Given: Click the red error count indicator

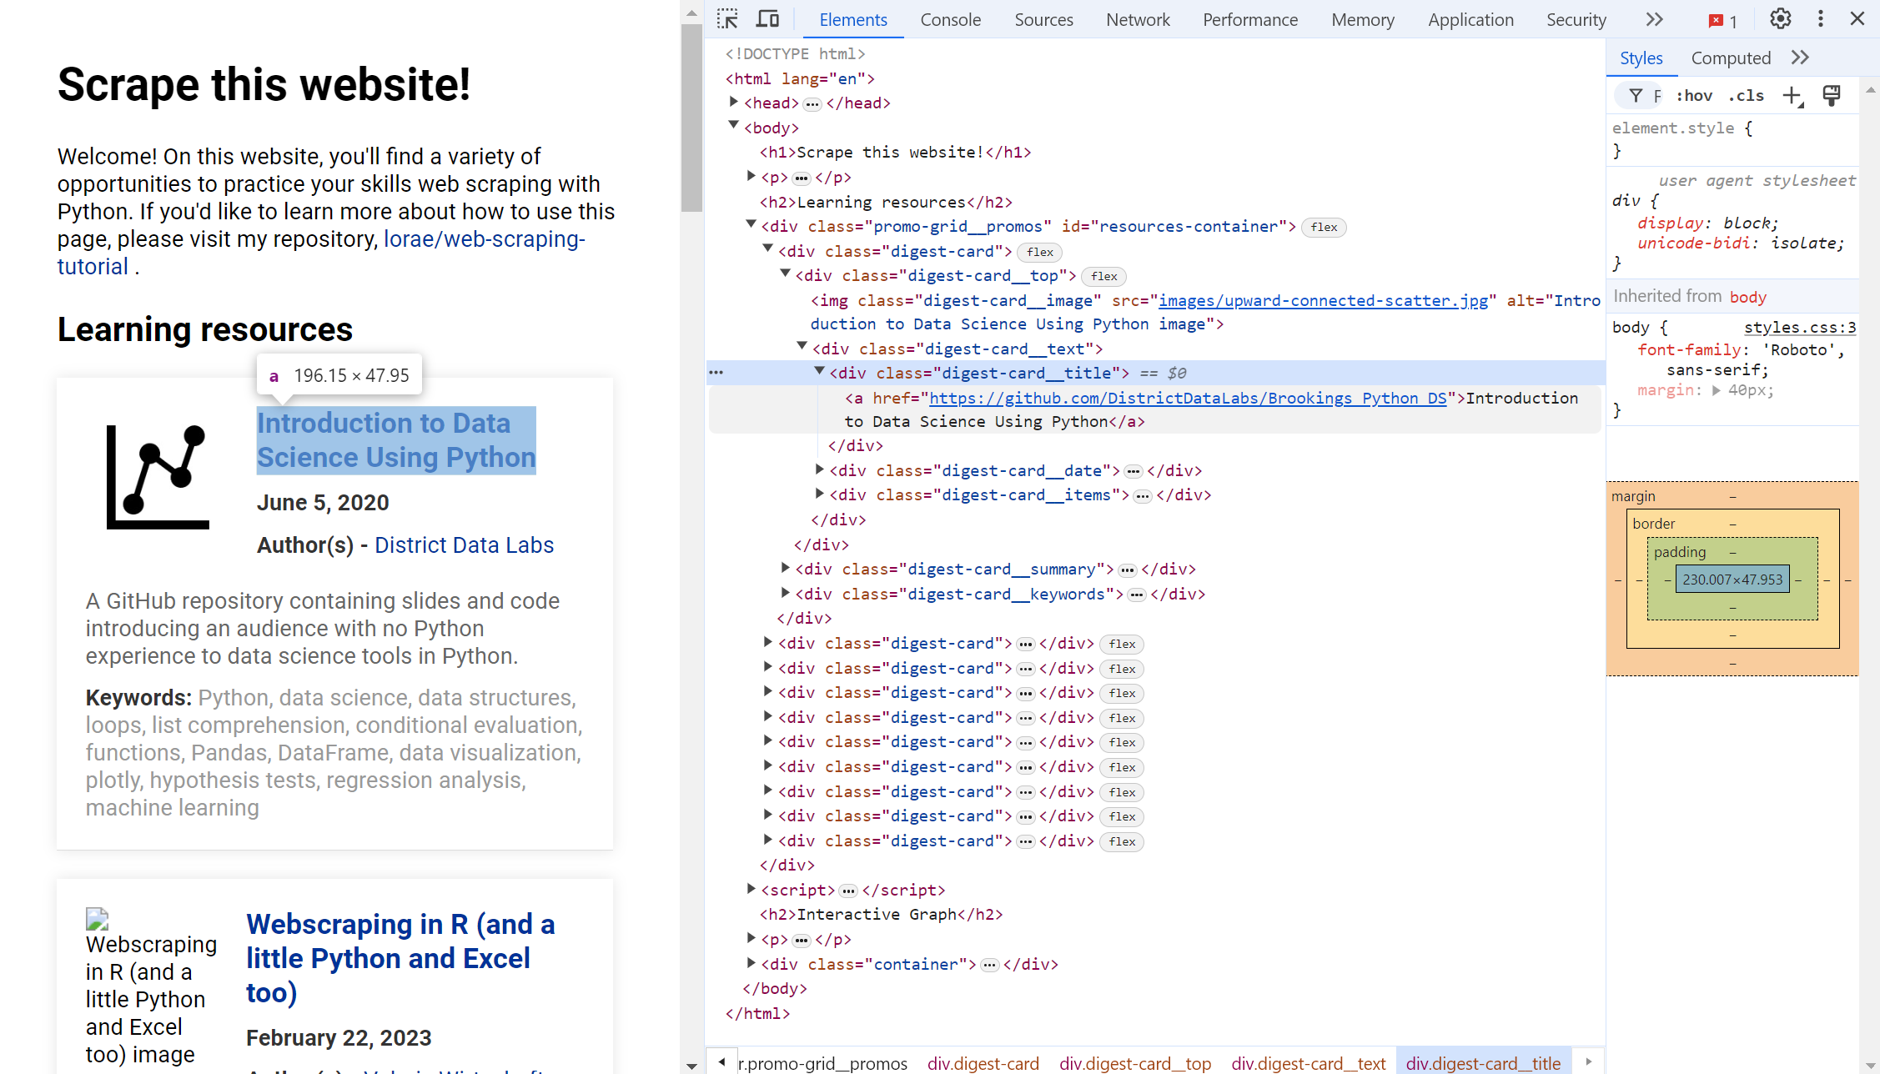Looking at the screenshot, I should point(1722,21).
